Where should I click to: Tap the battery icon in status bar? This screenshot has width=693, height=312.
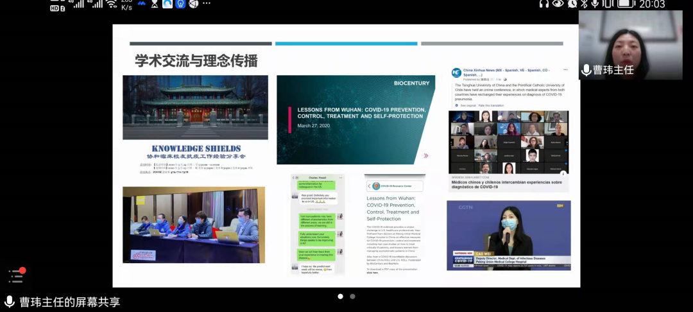click(x=625, y=4)
